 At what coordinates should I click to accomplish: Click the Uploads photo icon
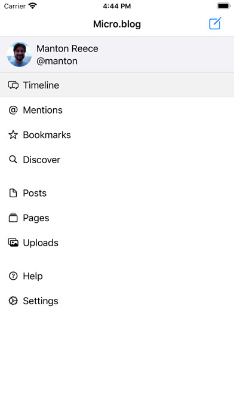click(13, 243)
